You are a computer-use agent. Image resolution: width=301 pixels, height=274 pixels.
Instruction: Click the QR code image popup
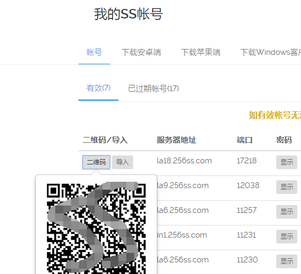tap(96, 229)
